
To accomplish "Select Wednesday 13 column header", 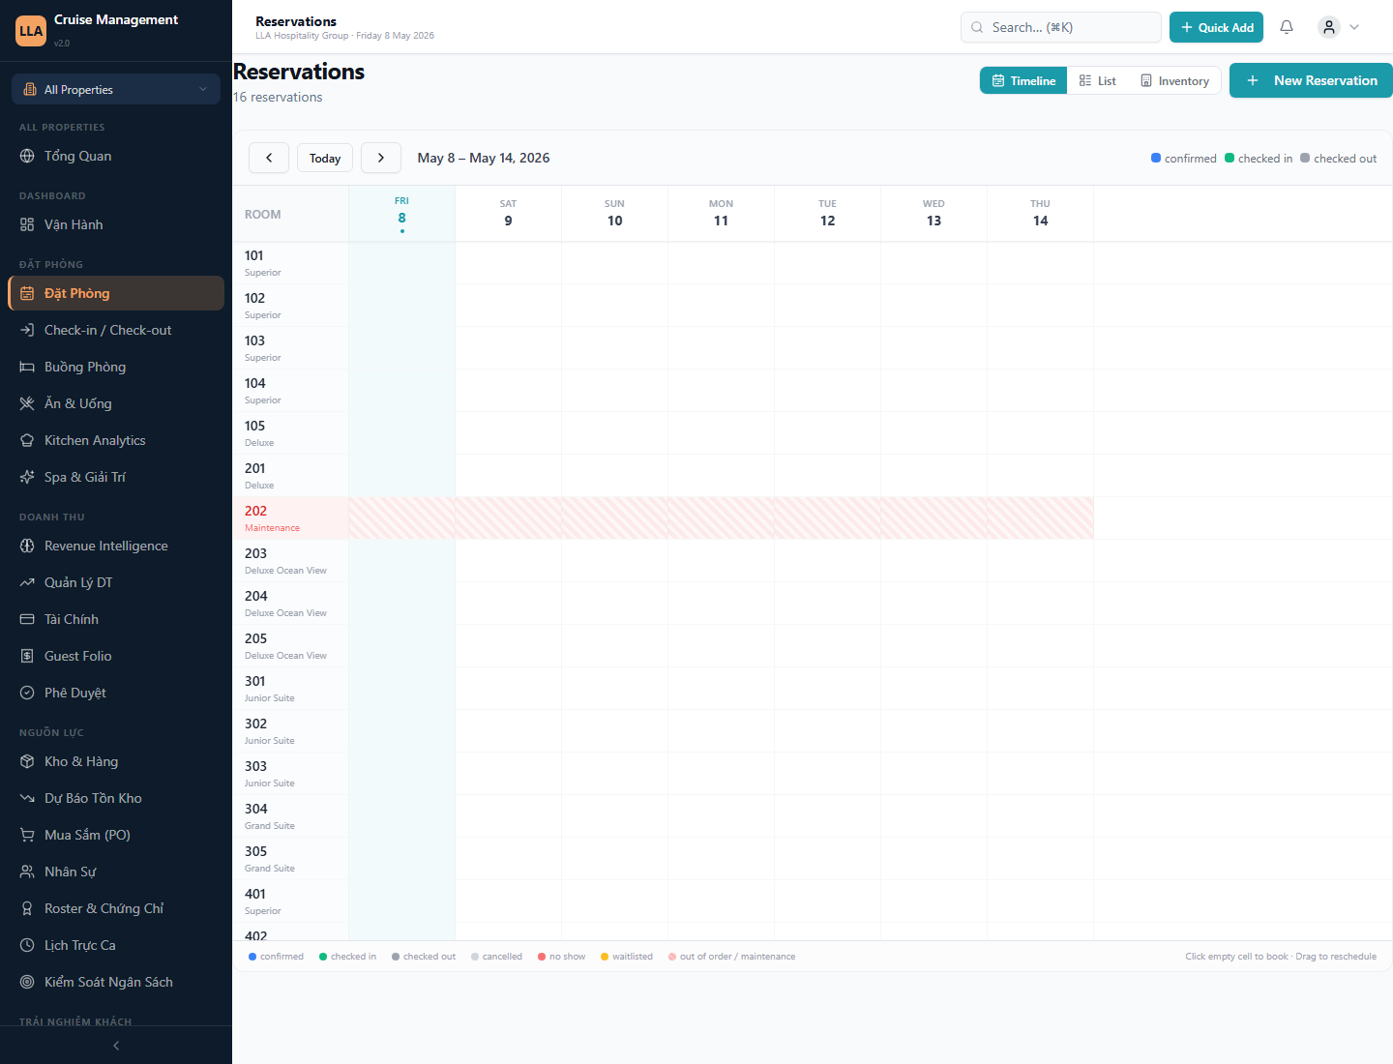I will pos(934,214).
